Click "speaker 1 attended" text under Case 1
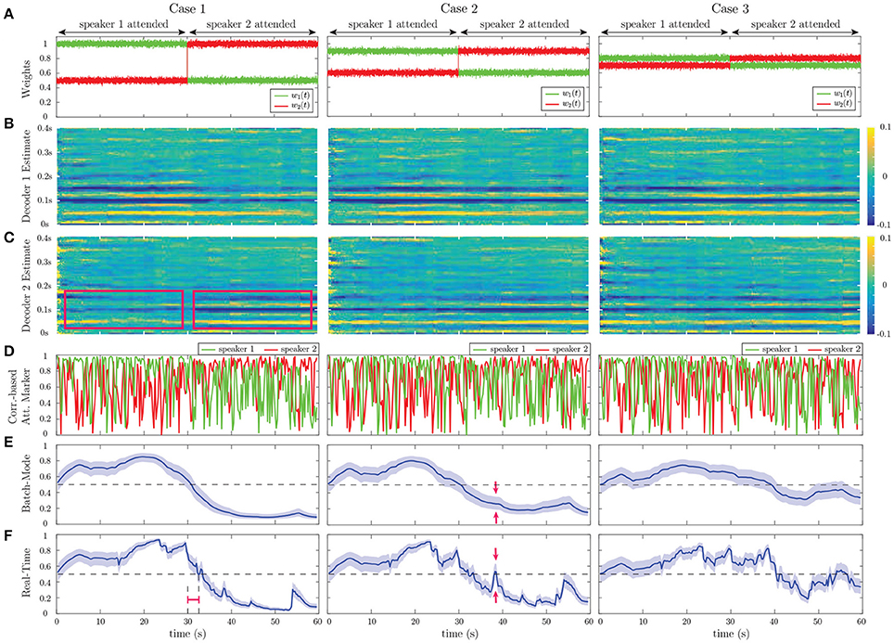The height and width of the screenshot is (643, 894). pyautogui.click(x=123, y=24)
